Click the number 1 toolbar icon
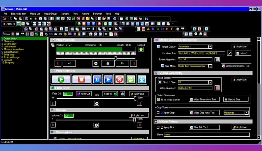 (x=207, y=29)
